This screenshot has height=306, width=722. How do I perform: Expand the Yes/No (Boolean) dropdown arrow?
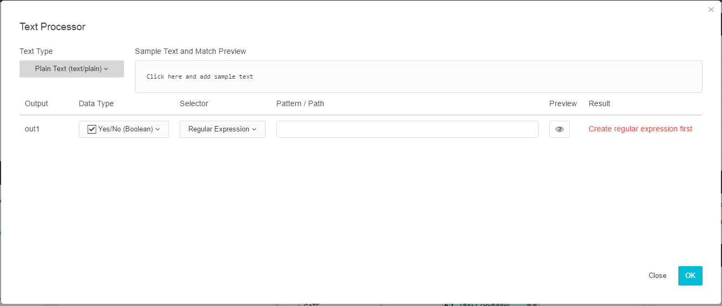click(158, 129)
